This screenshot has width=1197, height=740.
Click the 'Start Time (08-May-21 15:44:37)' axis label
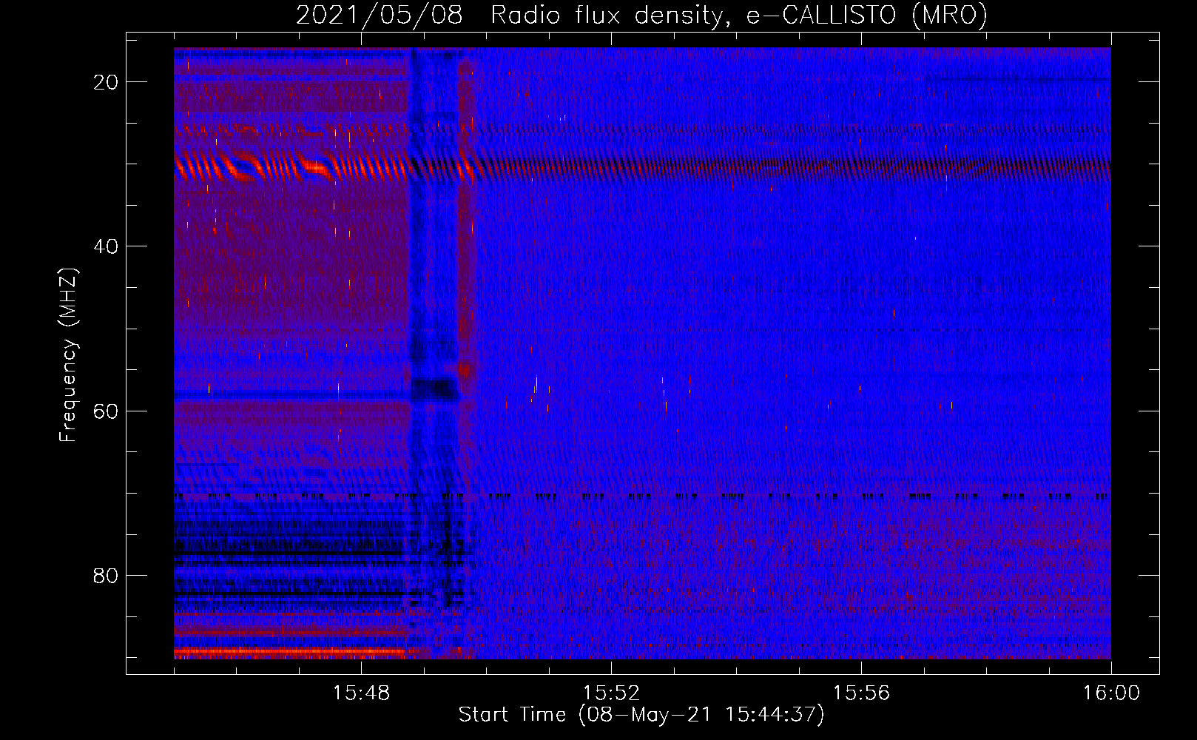[x=641, y=715]
